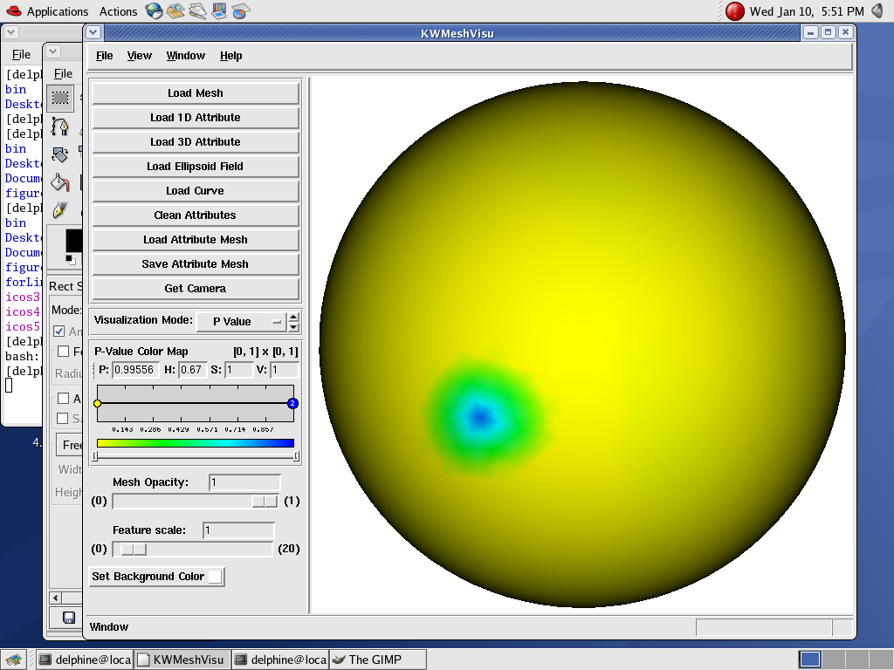Screen dimensions: 894x670
Task: Click the show desktop panel icon
Action: 12,660
